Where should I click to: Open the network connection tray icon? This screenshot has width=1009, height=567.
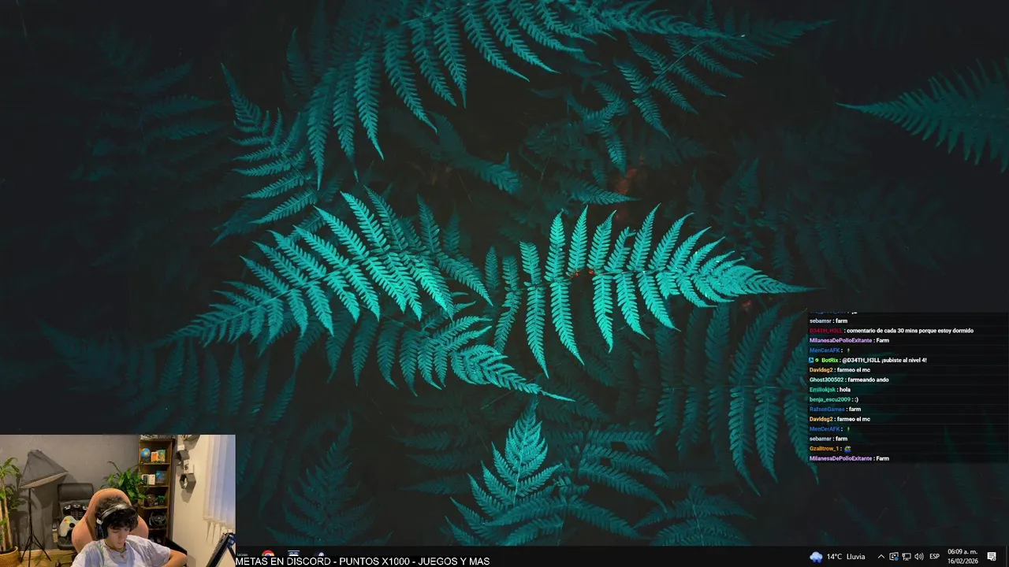tap(907, 557)
